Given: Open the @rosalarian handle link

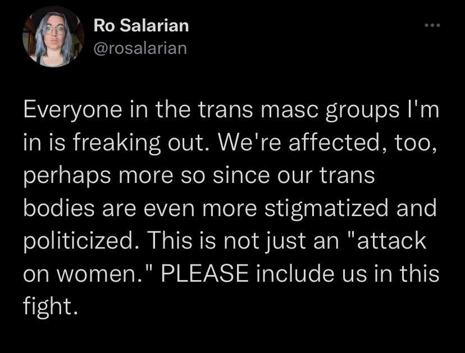Looking at the screenshot, I should [x=140, y=48].
